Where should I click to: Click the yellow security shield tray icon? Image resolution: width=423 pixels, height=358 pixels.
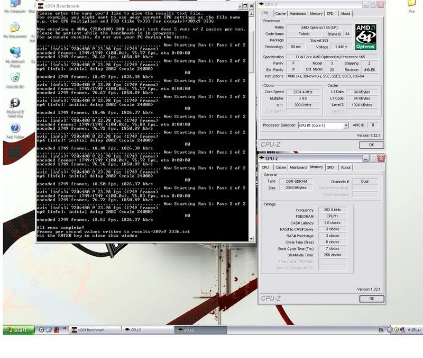(x=396, y=330)
